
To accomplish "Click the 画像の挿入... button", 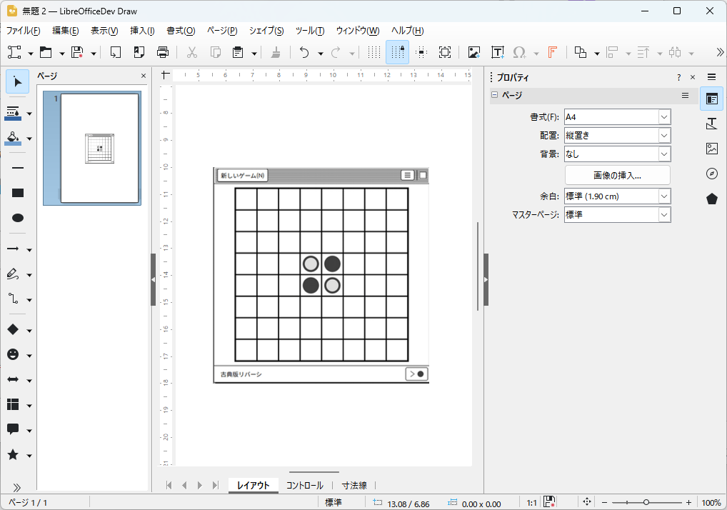I will (x=617, y=175).
